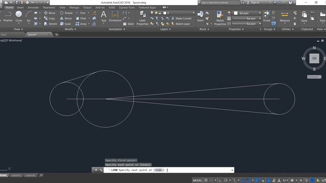This screenshot has height=183, width=326.
Task: Insert a Table
Action: pyautogui.click(x=128, y=24)
